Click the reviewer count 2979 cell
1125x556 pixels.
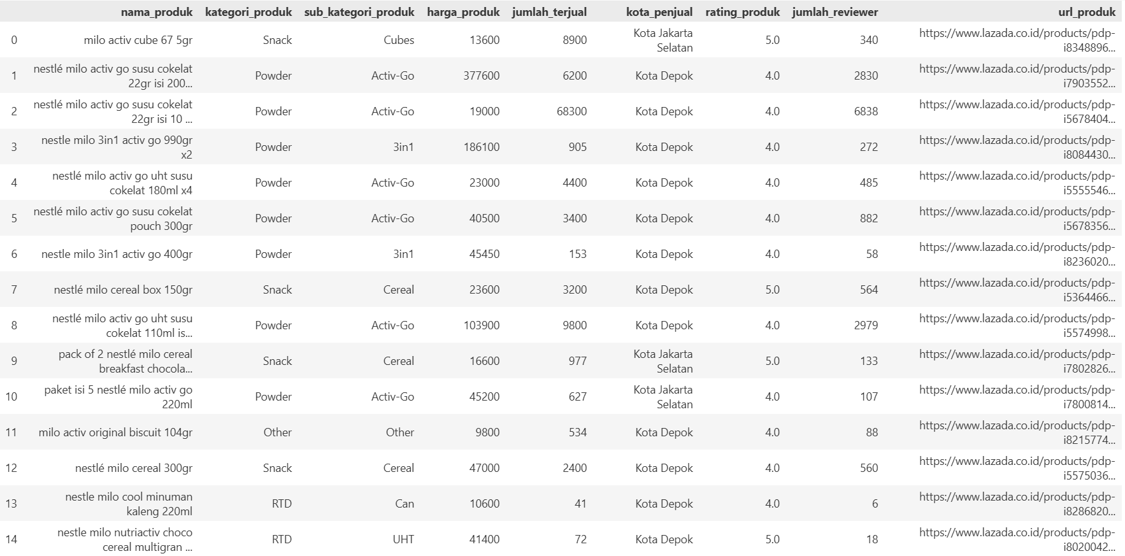tap(866, 325)
